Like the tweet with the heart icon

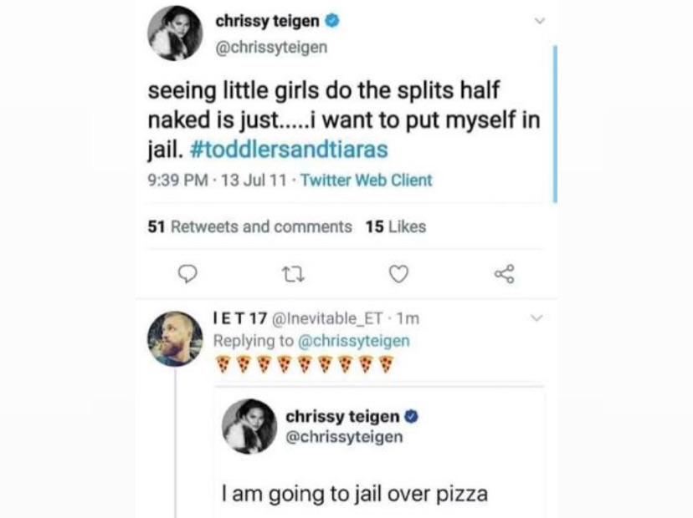coord(400,273)
